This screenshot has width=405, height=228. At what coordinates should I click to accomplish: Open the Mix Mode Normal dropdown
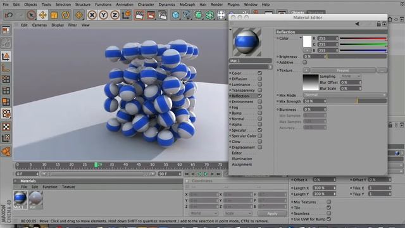345,95
